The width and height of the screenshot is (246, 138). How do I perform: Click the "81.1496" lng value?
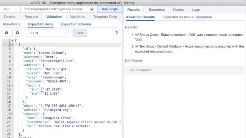(51, 94)
